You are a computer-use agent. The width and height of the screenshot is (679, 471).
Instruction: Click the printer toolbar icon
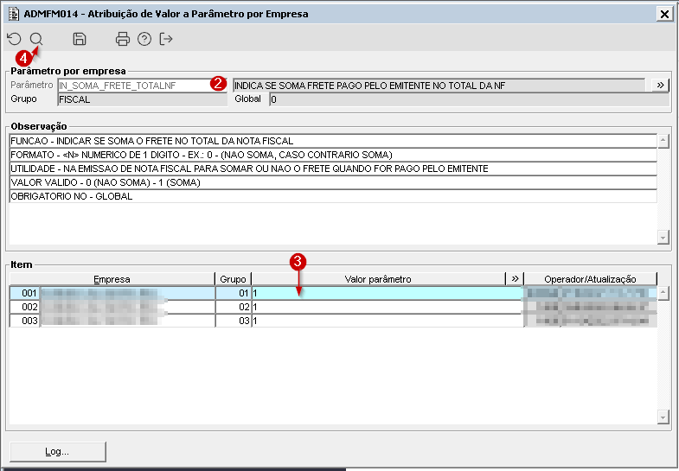(123, 39)
